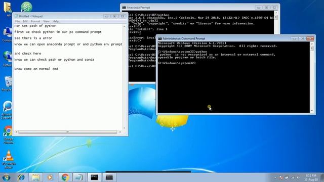Viewport: 324px width, 182px height.
Task: Open Internet Explorer from the taskbar
Action: 21,177
